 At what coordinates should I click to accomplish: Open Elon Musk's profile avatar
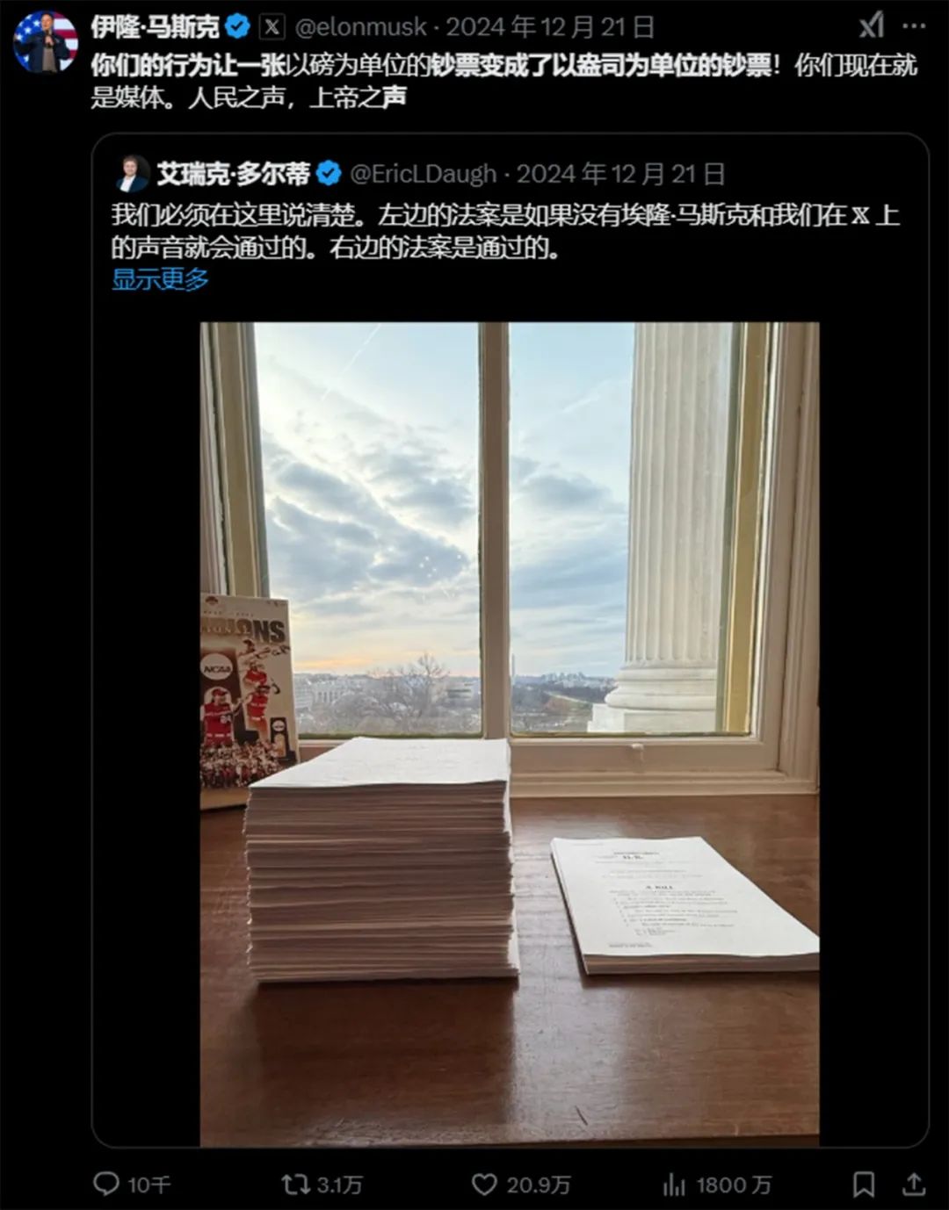coord(45,41)
